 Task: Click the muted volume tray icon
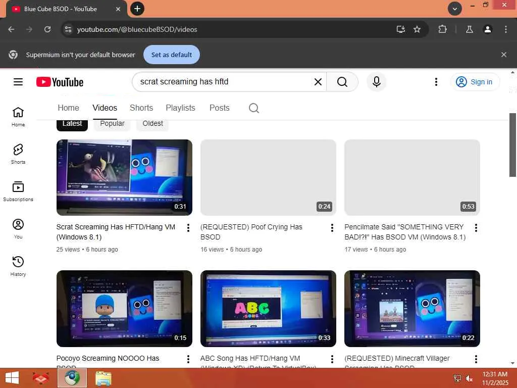click(469, 379)
